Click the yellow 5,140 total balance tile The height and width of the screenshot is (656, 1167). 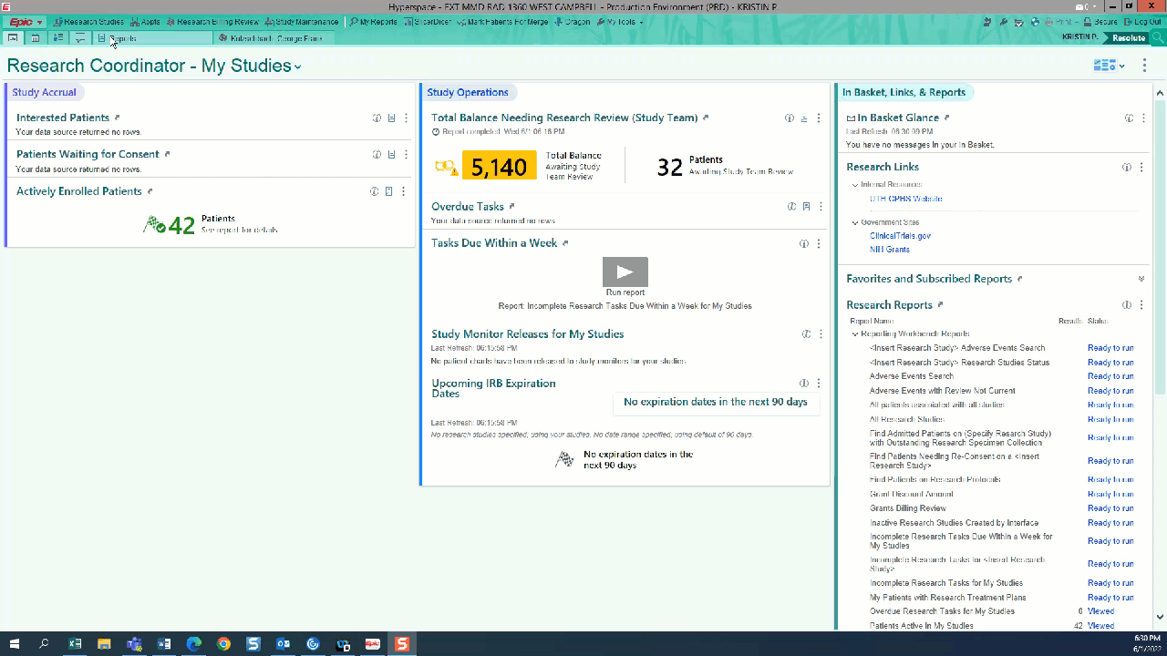499,167
